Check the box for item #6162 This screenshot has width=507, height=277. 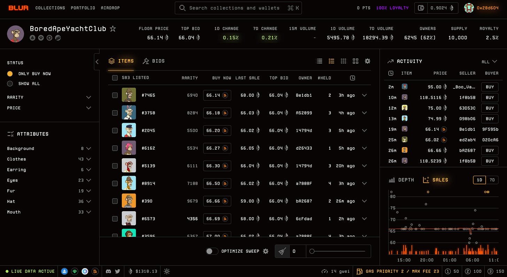[115, 148]
